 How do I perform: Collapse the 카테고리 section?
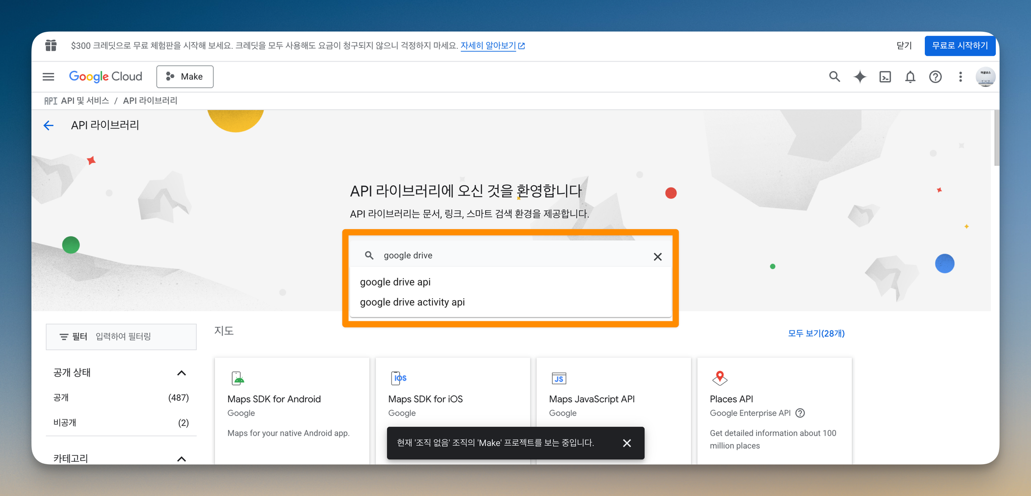(x=182, y=459)
